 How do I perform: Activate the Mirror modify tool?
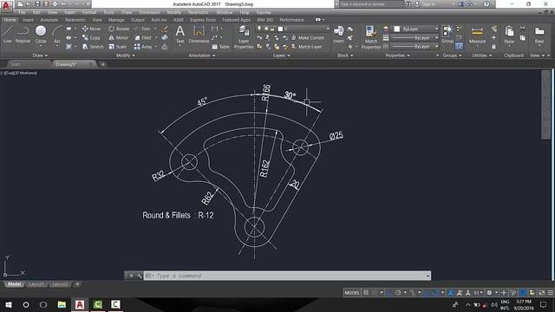[x=118, y=37]
